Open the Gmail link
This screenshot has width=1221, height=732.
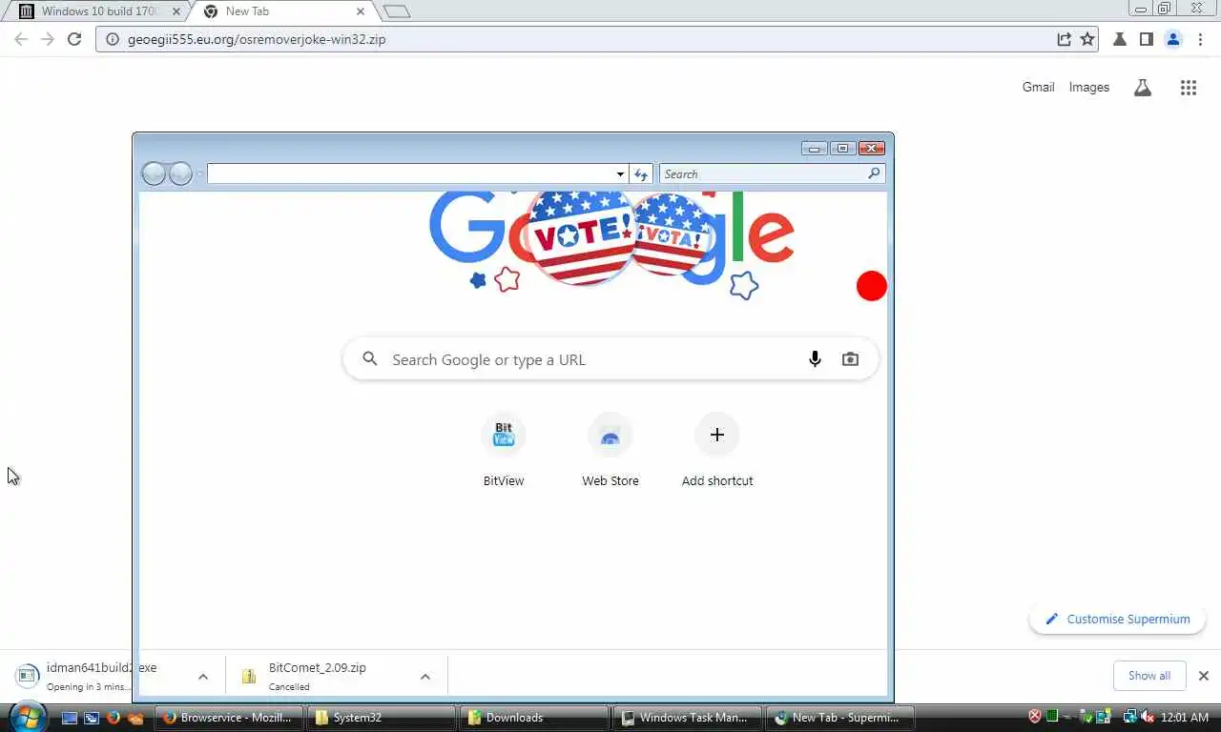pyautogui.click(x=1038, y=87)
